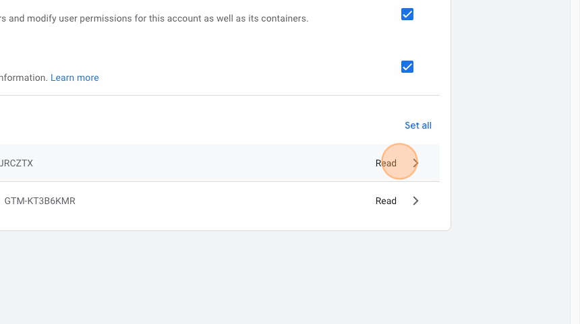Click empty middle of the URCZTX row
The width and height of the screenshot is (580, 324).
coord(202,163)
